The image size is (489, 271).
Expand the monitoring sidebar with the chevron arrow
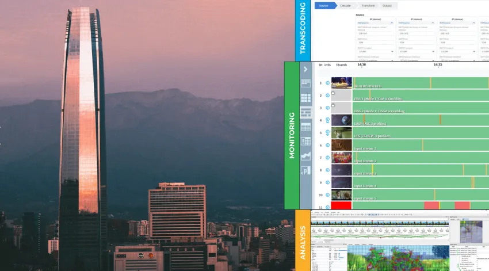305,70
